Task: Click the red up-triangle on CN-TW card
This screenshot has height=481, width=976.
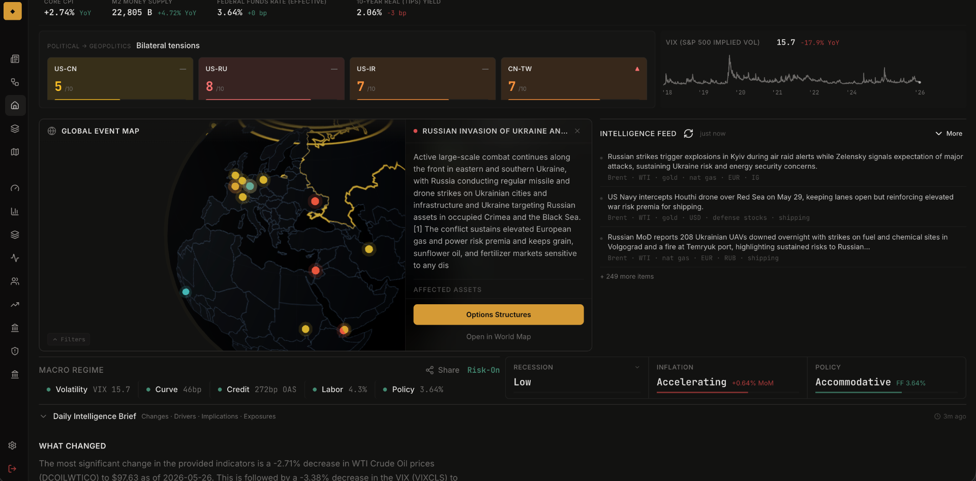Action: coord(637,69)
